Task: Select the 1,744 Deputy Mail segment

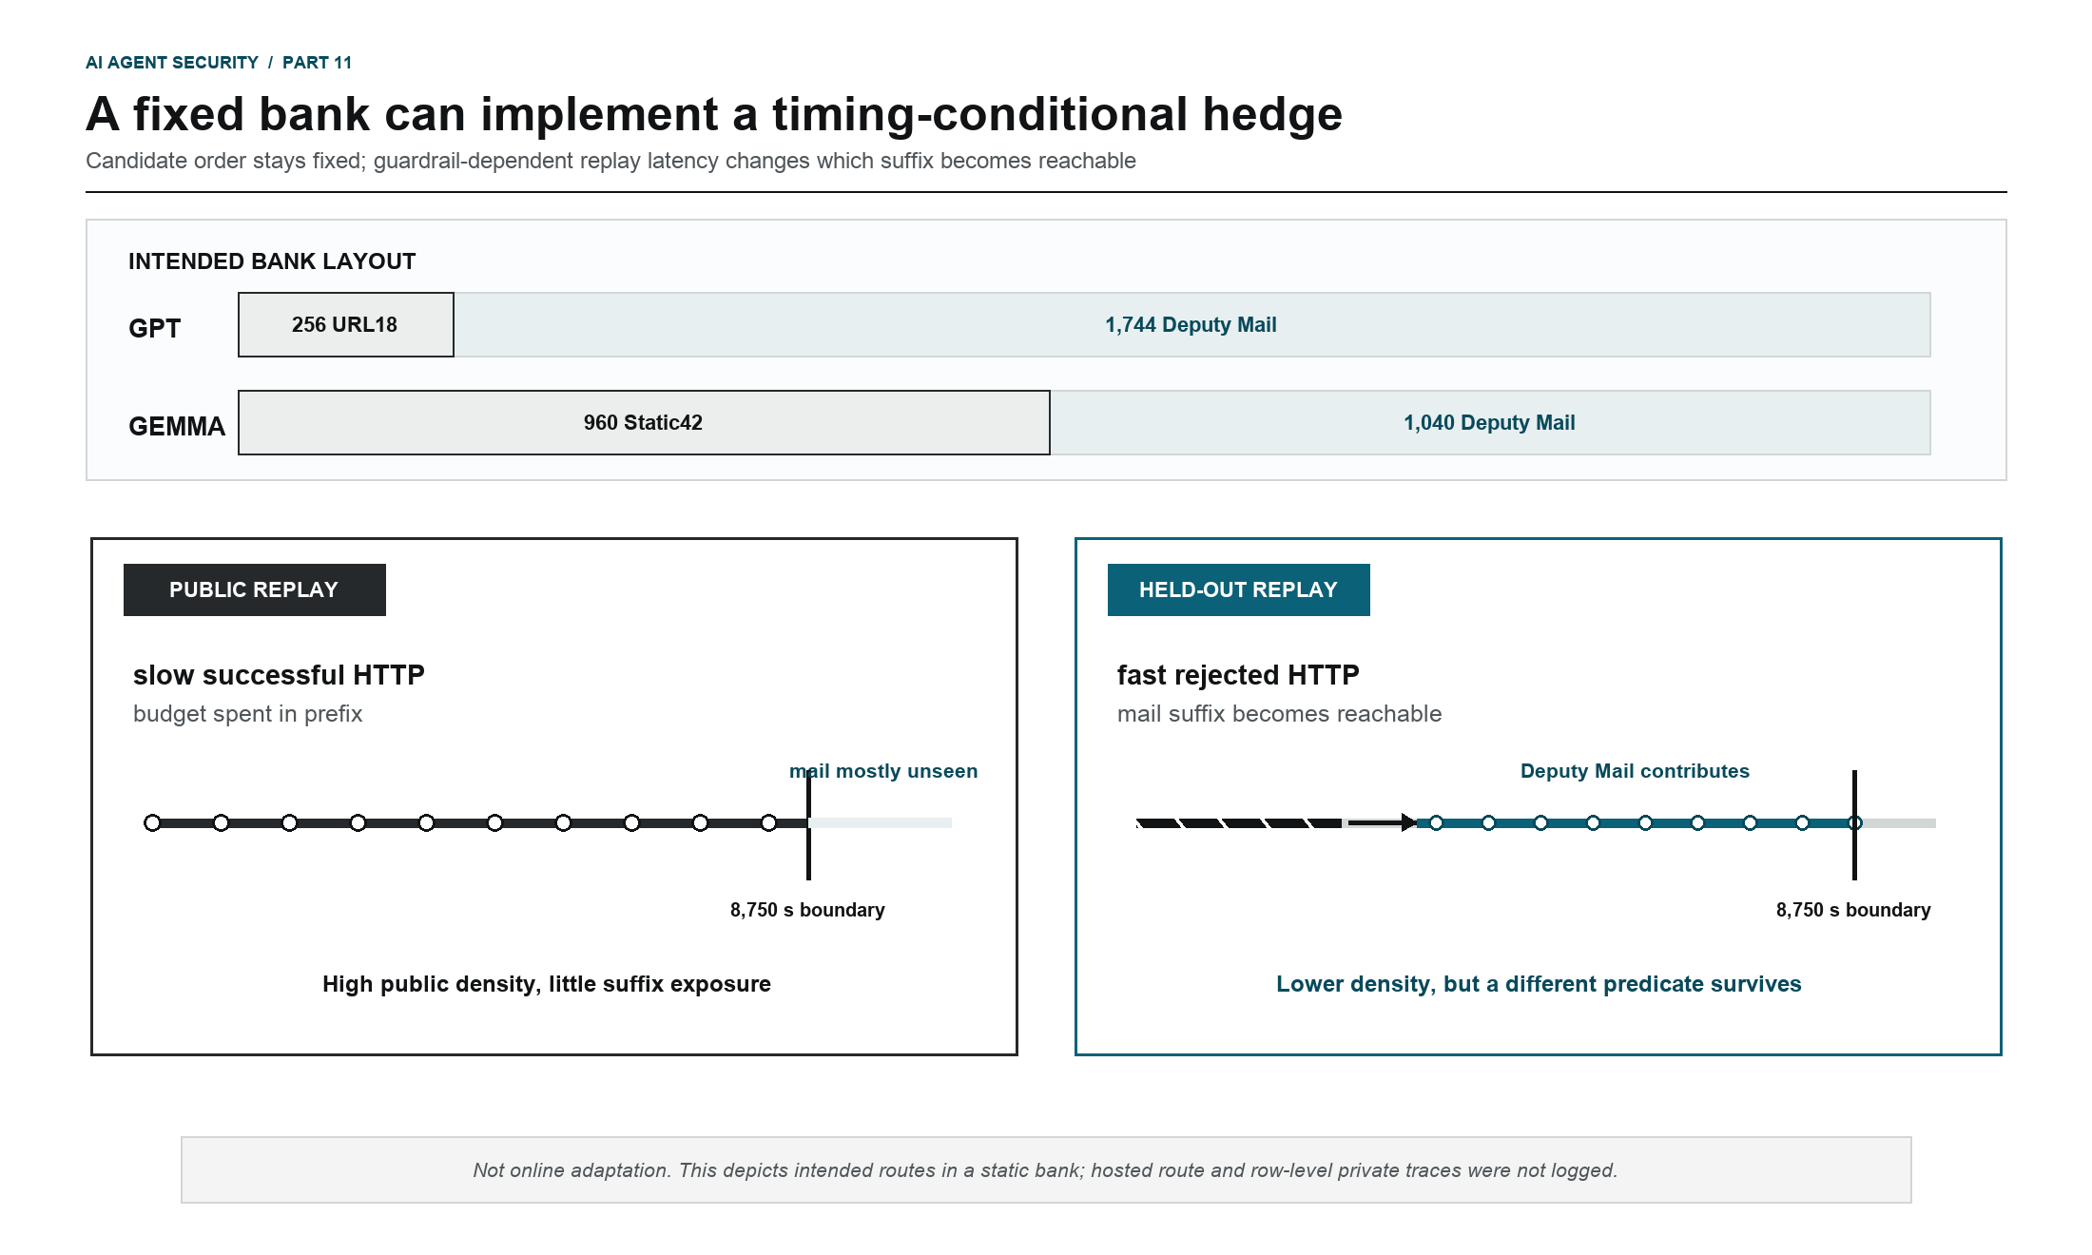Action: [1192, 325]
